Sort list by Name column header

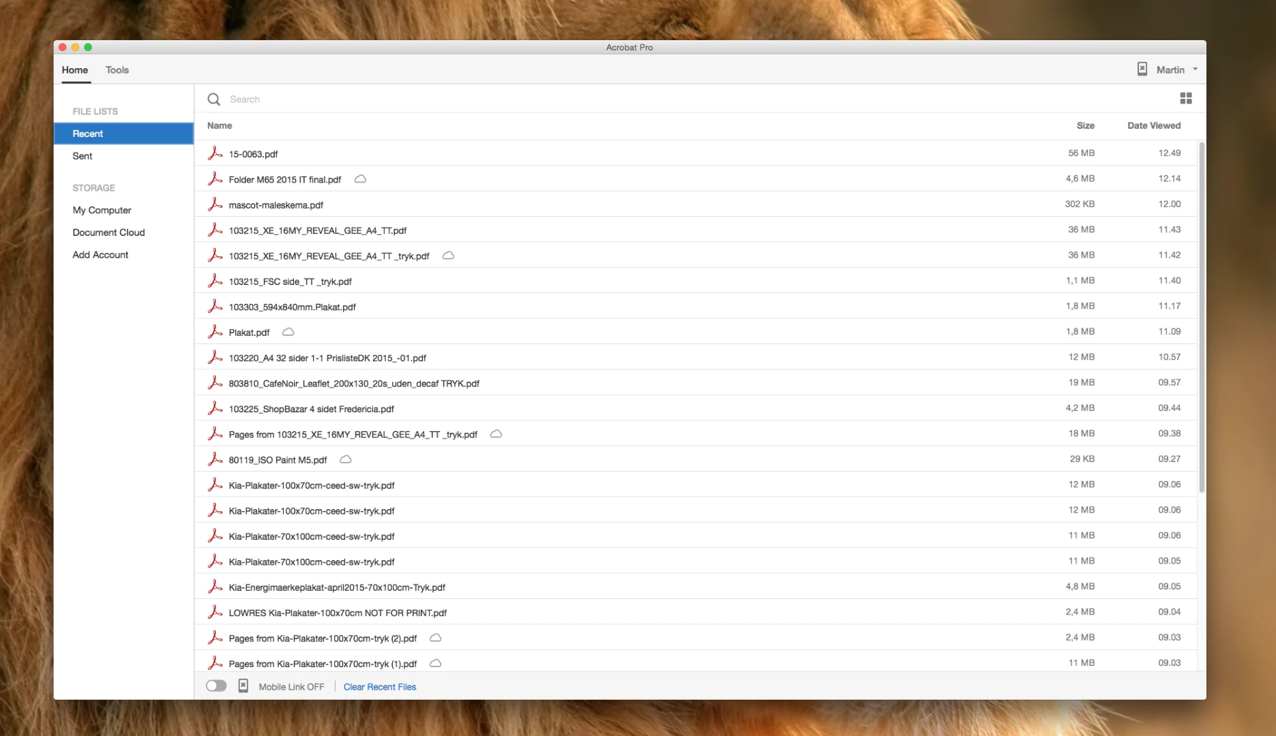(220, 125)
